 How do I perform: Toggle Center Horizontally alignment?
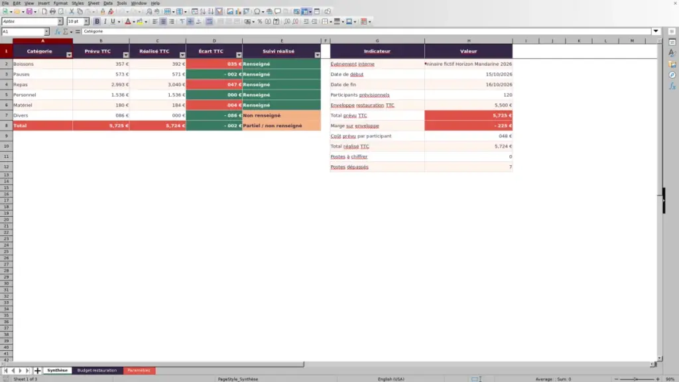163,22
